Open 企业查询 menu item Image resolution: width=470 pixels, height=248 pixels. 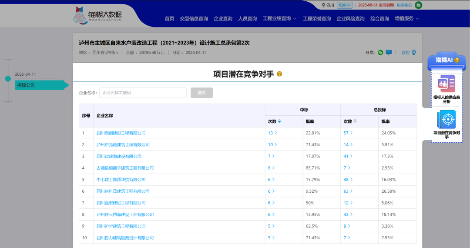[223, 19]
